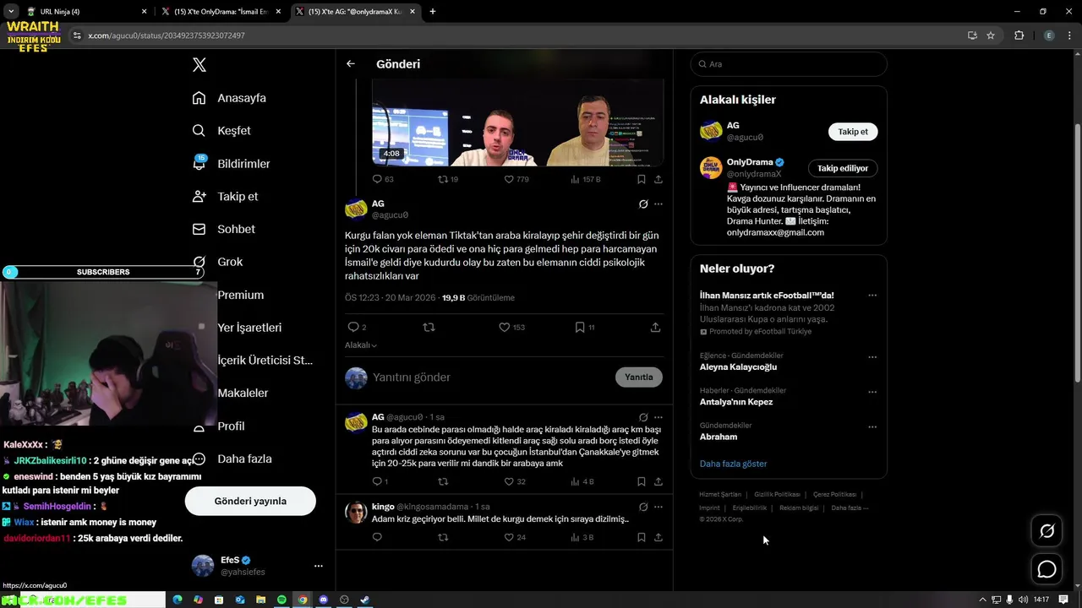This screenshot has width=1082, height=608.
Task: More options on kingo's reply
Action: click(658, 507)
